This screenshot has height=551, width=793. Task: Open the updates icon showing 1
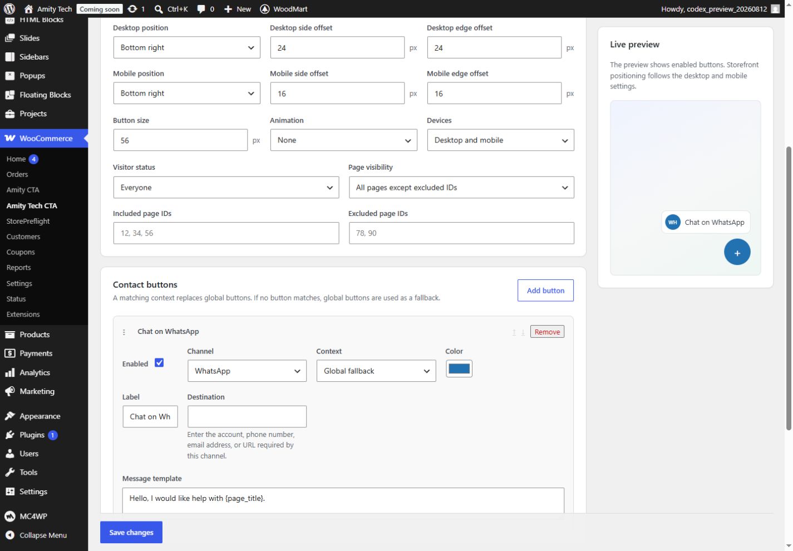tap(132, 9)
